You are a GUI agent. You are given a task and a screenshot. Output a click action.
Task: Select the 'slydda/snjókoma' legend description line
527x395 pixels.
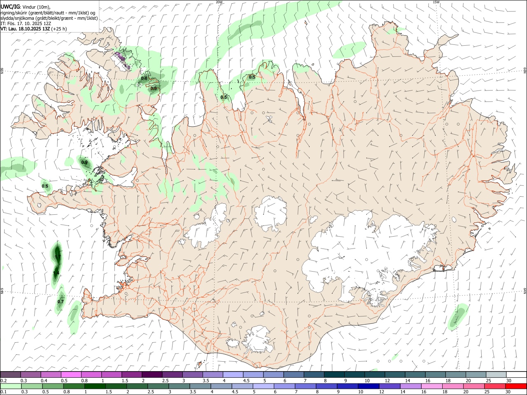[x=49, y=18]
